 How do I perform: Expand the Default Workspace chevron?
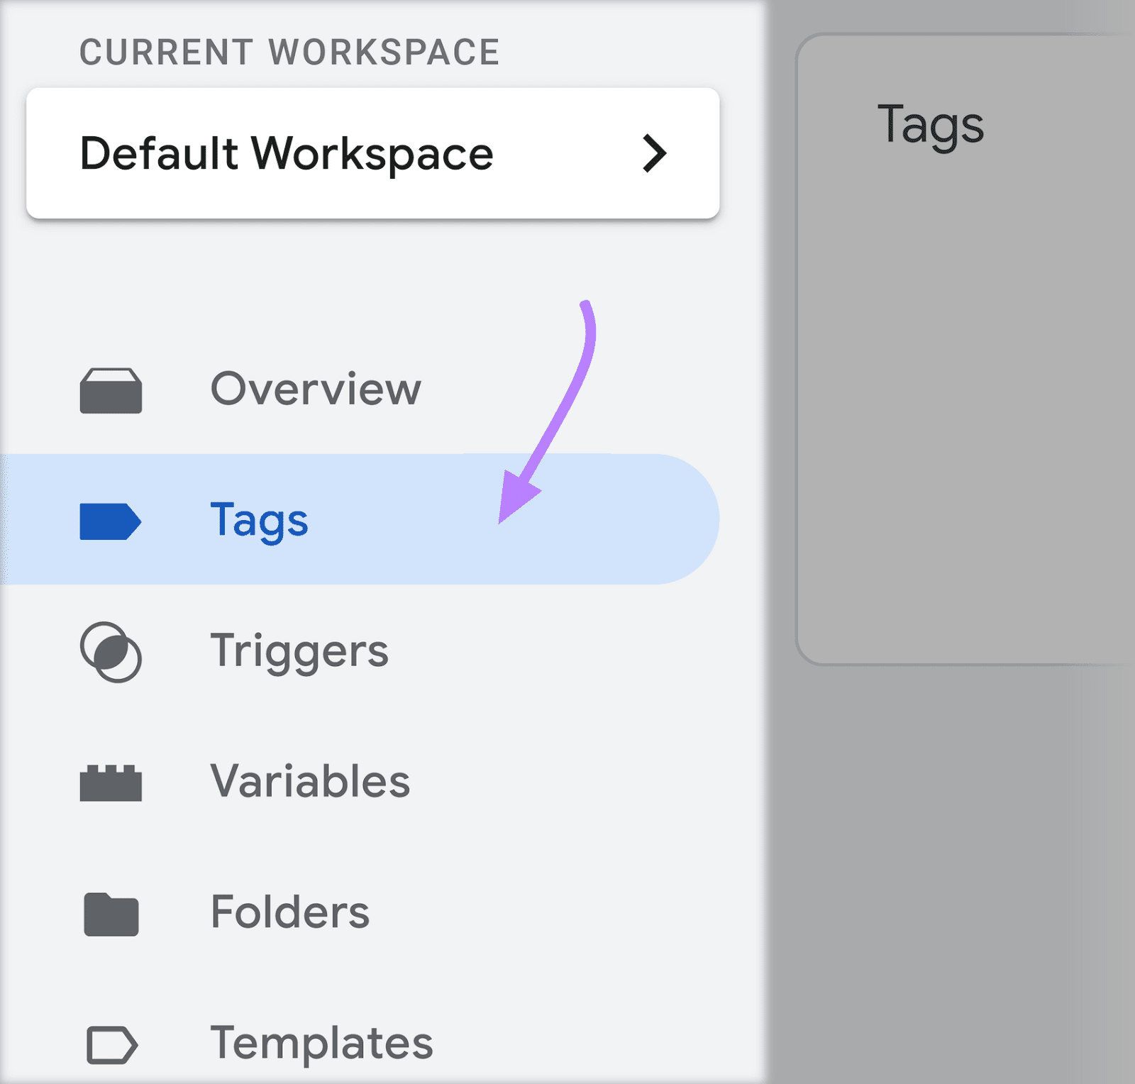pyautogui.click(x=655, y=153)
